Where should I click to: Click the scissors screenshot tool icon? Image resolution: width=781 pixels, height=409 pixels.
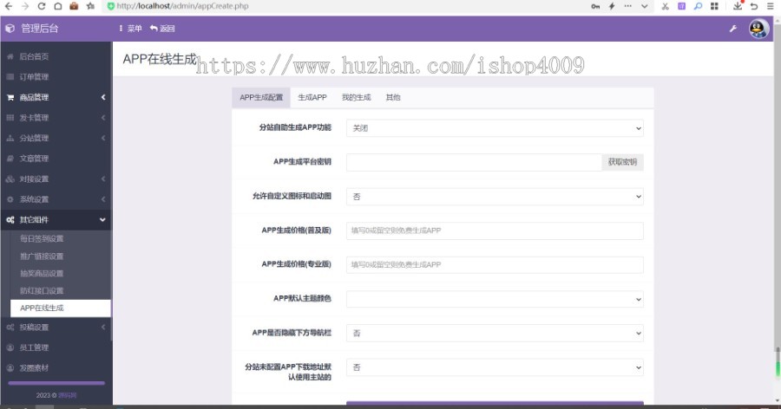click(665, 6)
